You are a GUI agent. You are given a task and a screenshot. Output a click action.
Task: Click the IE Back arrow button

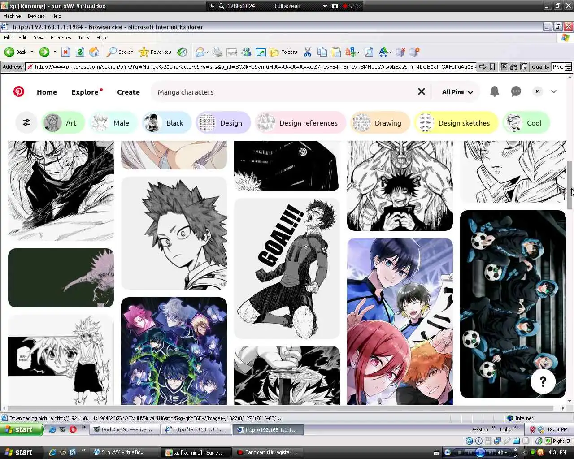[15, 52]
